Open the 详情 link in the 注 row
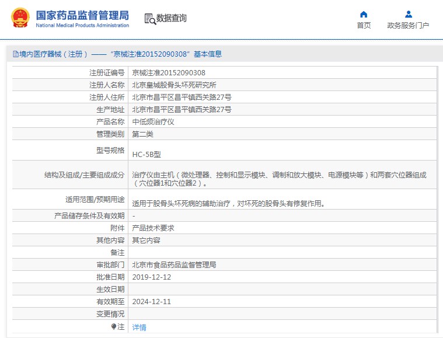 pos(139,327)
